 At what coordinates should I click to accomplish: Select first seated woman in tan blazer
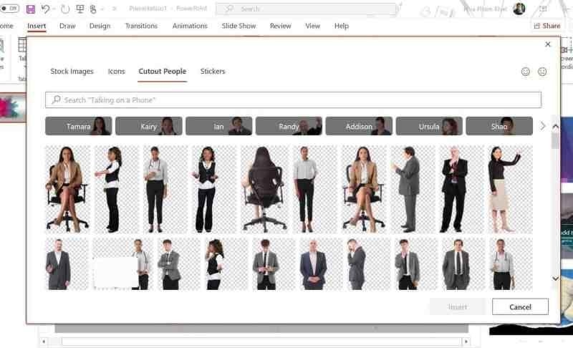click(x=67, y=189)
